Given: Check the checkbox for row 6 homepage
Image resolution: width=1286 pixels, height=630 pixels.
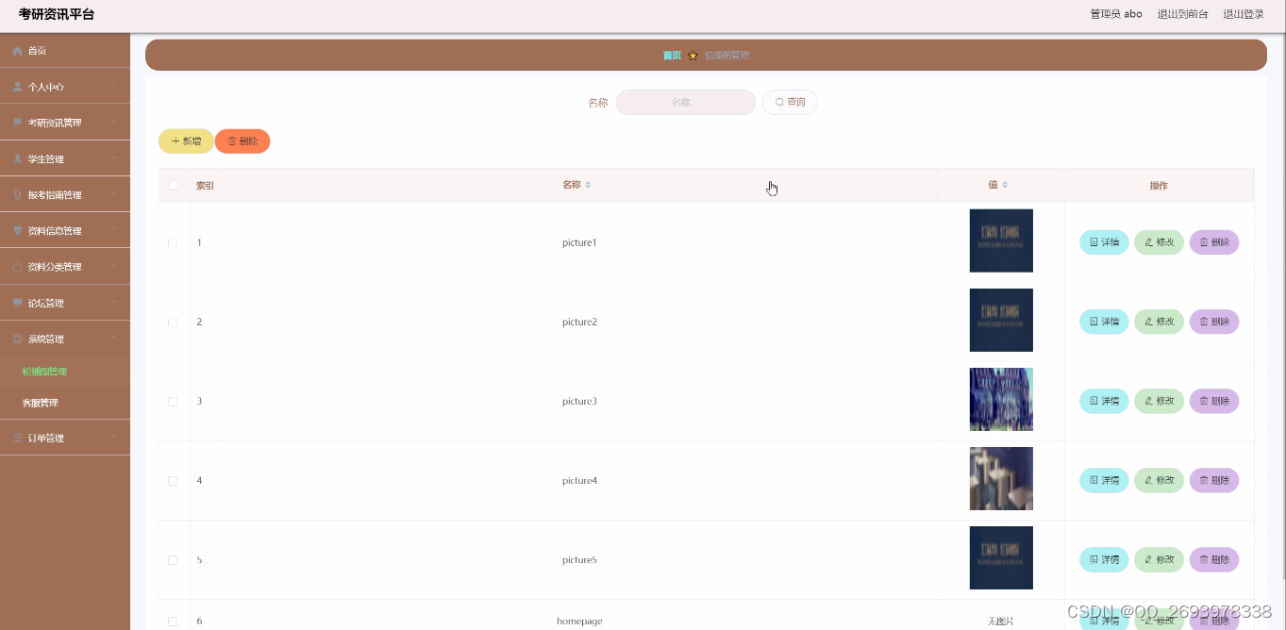Looking at the screenshot, I should click(173, 621).
